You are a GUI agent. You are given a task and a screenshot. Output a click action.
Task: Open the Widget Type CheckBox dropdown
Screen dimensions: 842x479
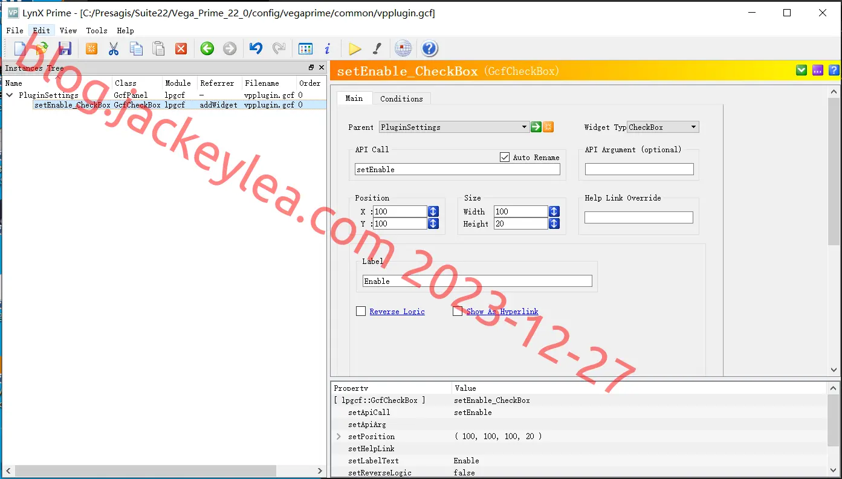coord(663,127)
